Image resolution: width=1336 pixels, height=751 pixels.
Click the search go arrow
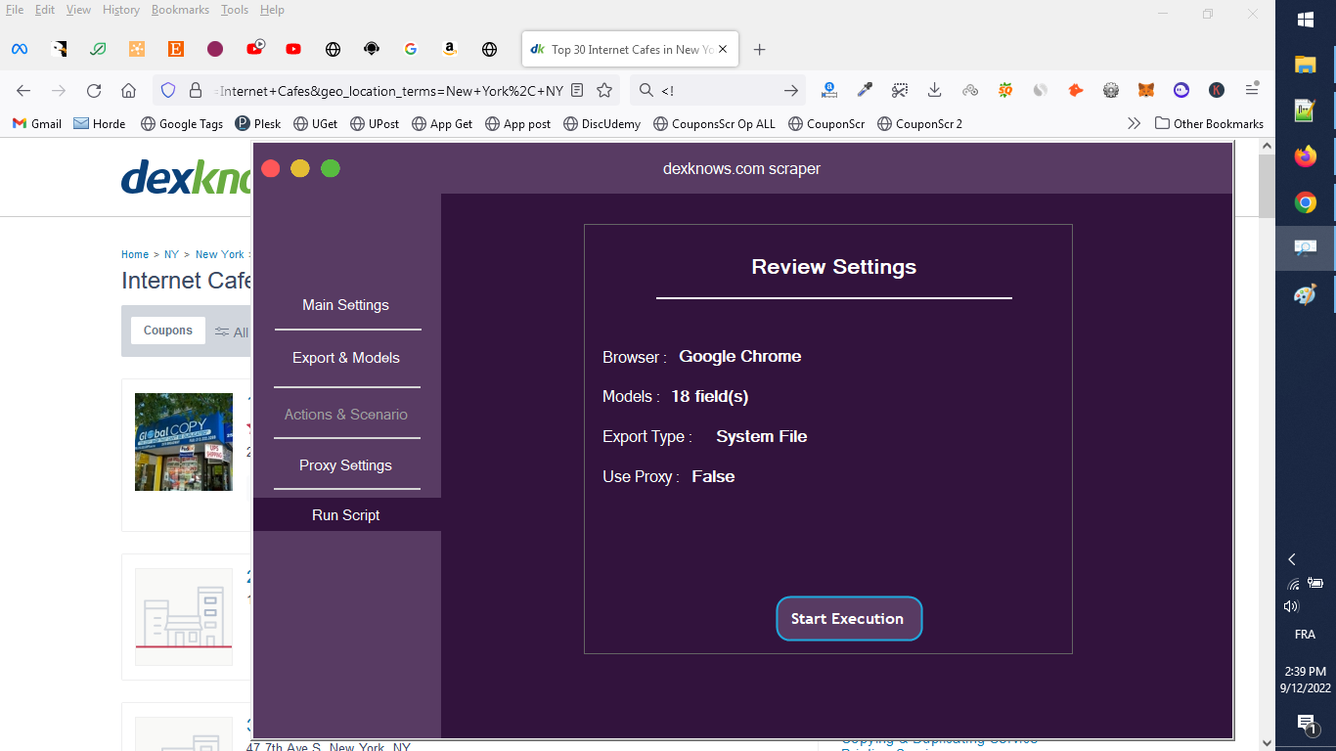click(x=791, y=91)
